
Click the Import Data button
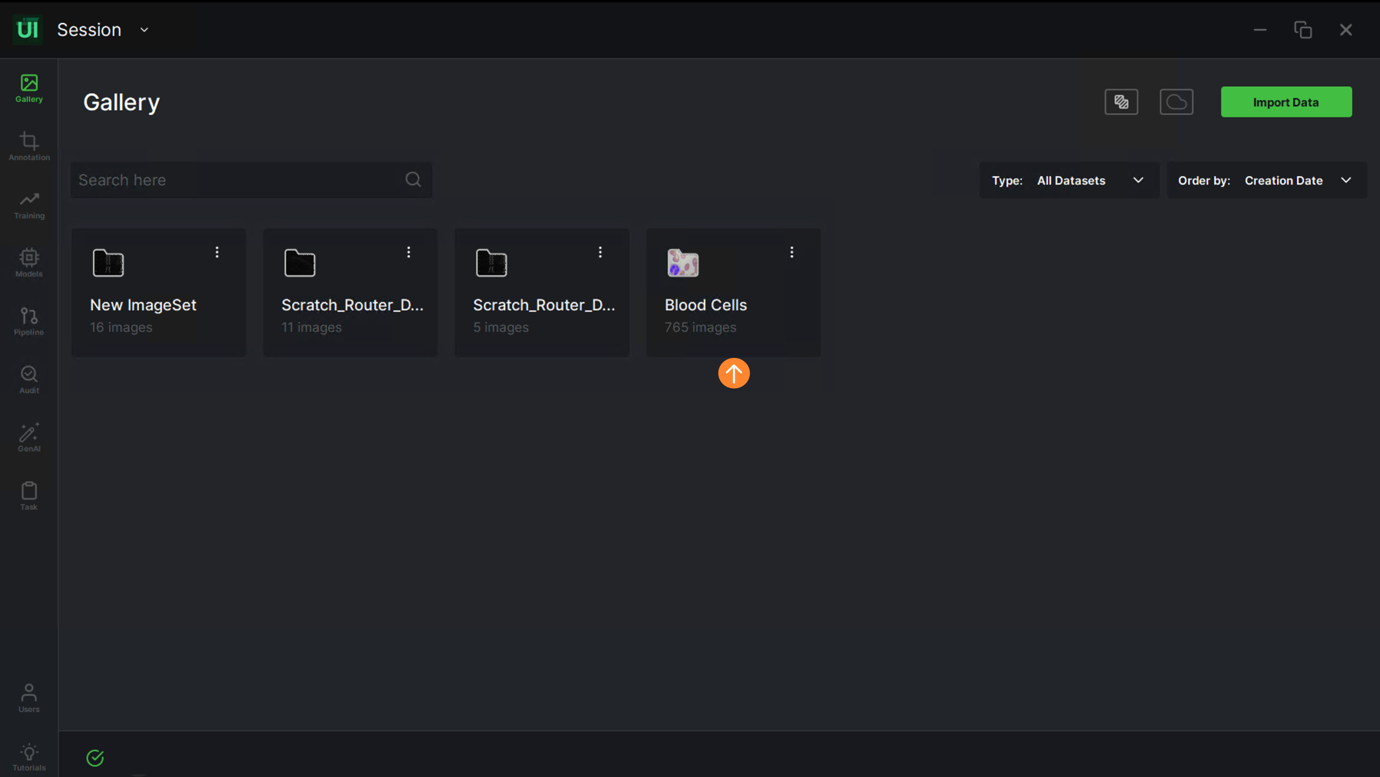pos(1286,102)
